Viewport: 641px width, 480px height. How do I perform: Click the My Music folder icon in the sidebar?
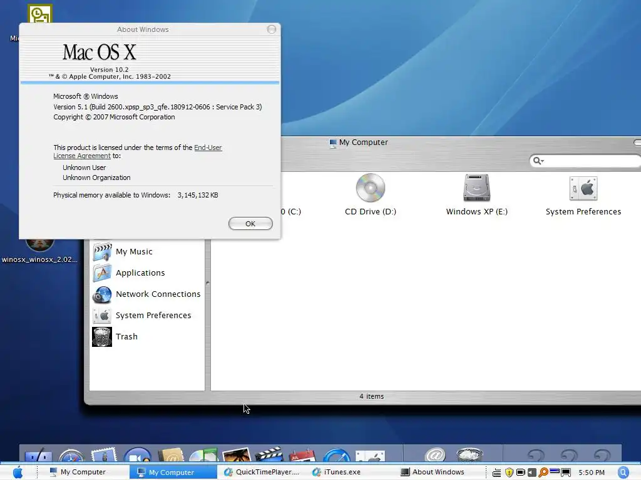pos(102,251)
